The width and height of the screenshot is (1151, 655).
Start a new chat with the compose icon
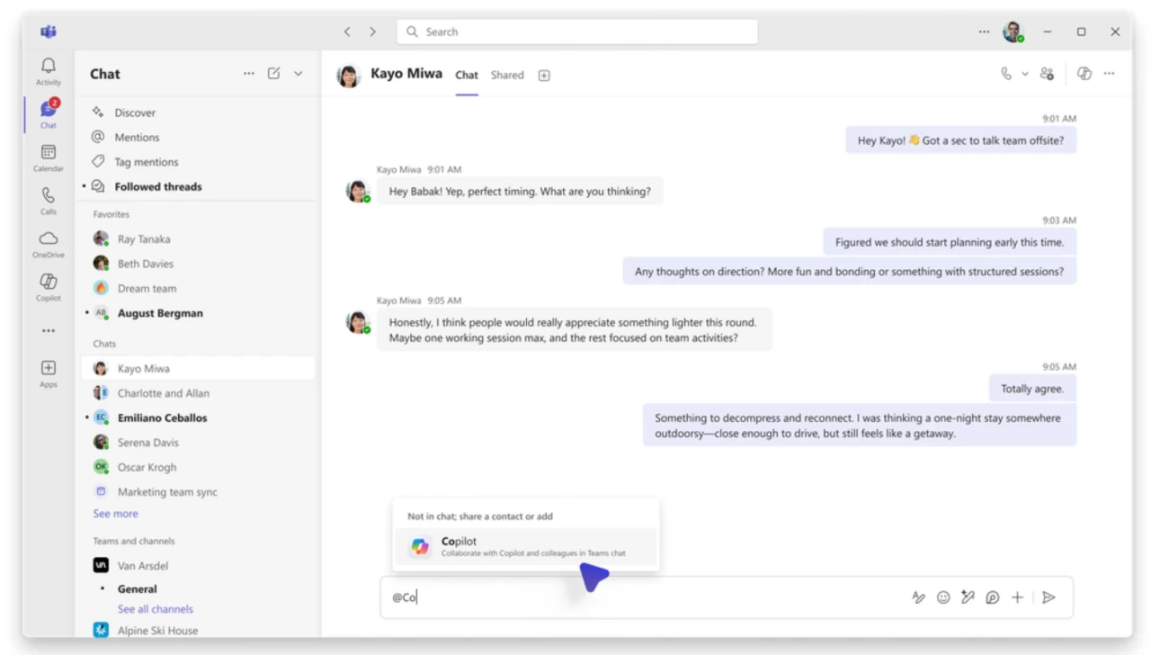[273, 74]
